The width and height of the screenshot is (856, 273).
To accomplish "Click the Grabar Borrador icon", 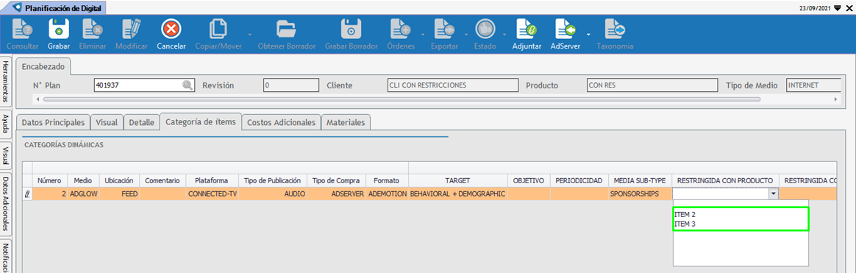I will 352,29.
